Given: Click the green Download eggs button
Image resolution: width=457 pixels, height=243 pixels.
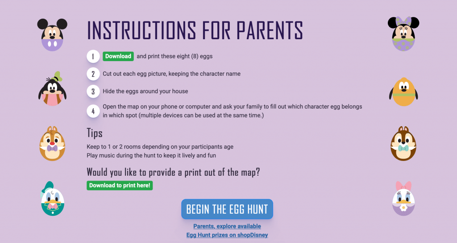Looking at the screenshot, I should pyautogui.click(x=118, y=56).
